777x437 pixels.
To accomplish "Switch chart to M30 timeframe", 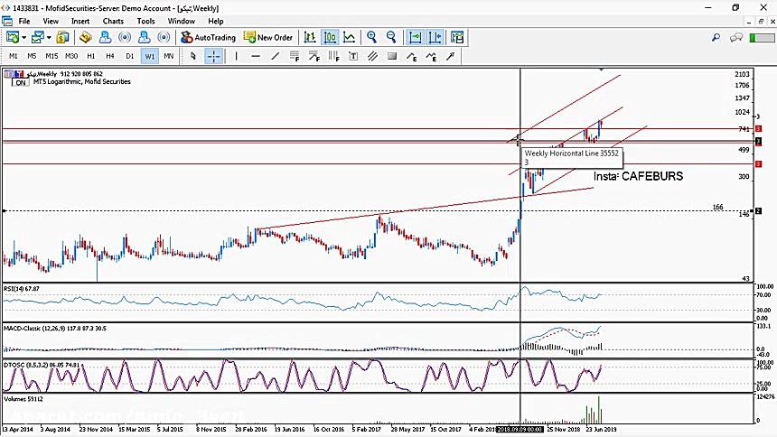I will tap(71, 56).
